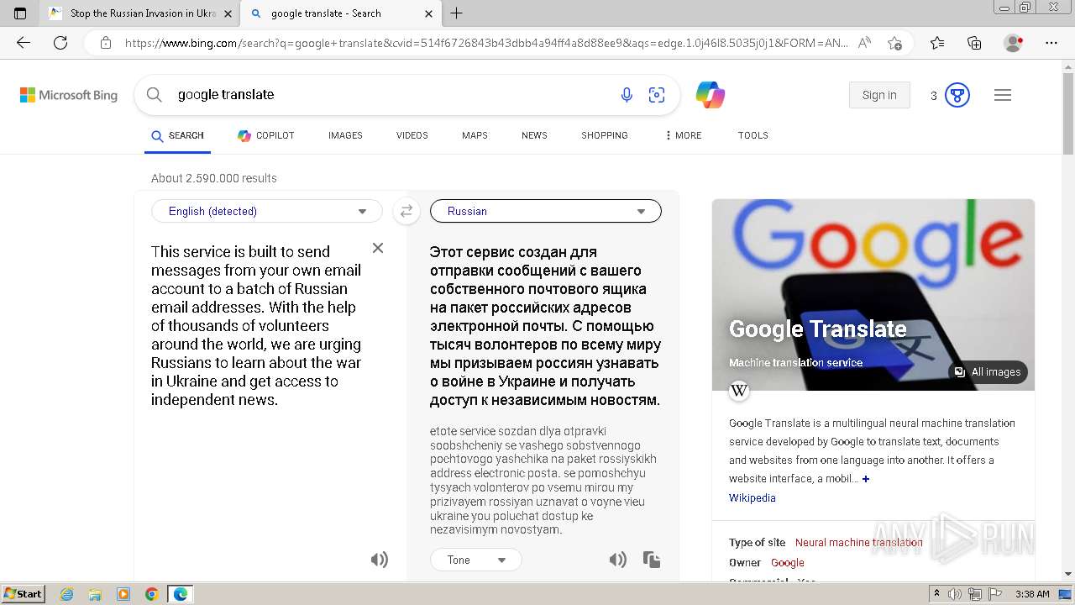Open the English (detected) language dropdown

pyautogui.click(x=267, y=211)
